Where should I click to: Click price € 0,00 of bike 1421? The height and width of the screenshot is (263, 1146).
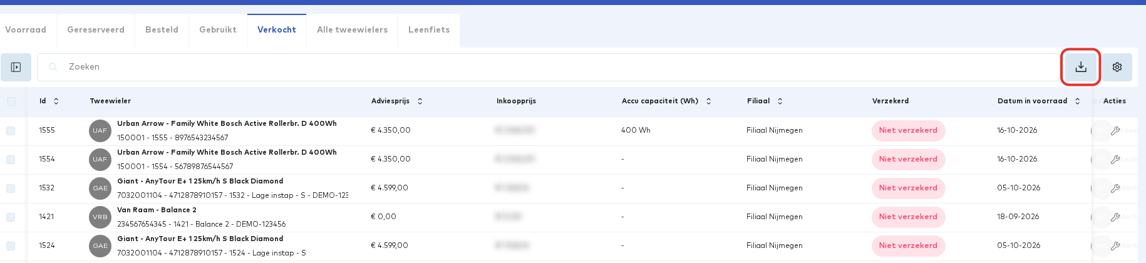[x=383, y=217]
